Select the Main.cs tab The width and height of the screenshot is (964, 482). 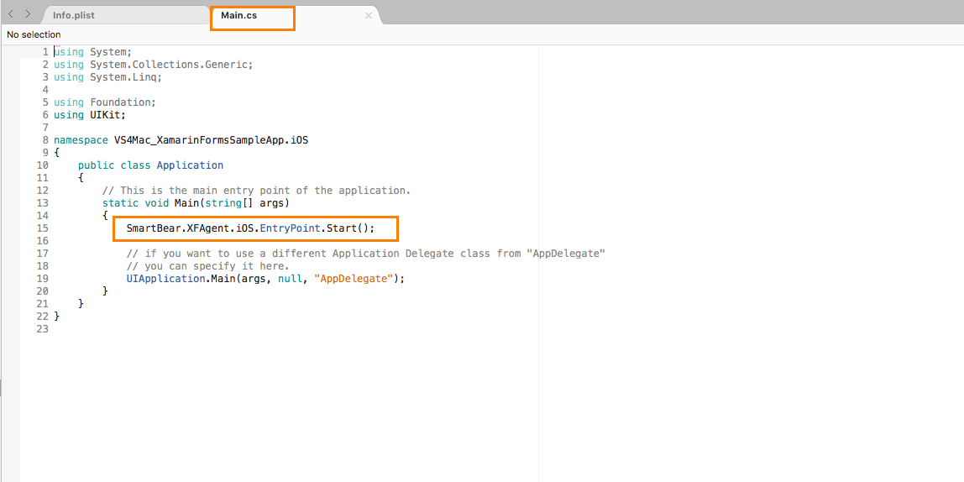(x=238, y=15)
